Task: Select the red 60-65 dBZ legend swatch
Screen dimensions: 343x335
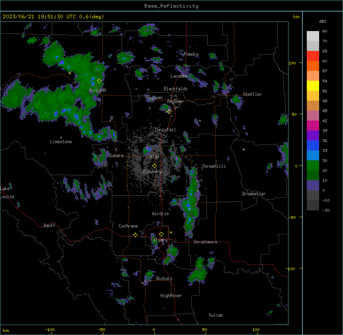Action: [313, 56]
